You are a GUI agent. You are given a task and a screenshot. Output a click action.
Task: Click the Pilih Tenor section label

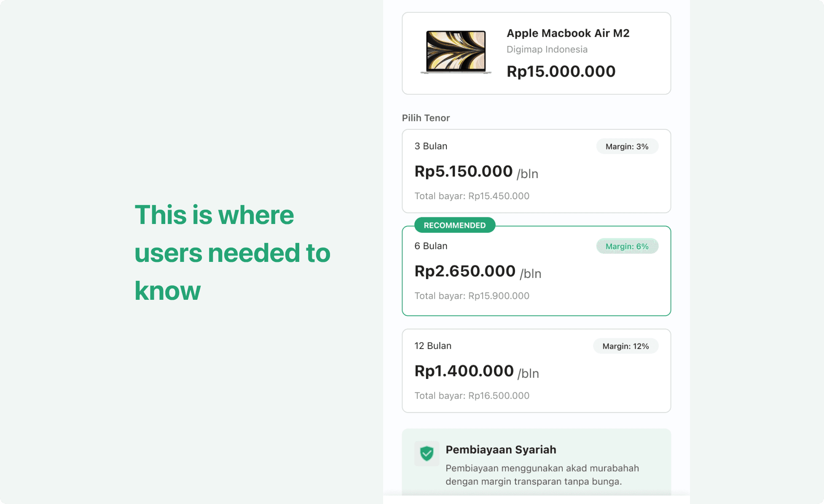[426, 118]
